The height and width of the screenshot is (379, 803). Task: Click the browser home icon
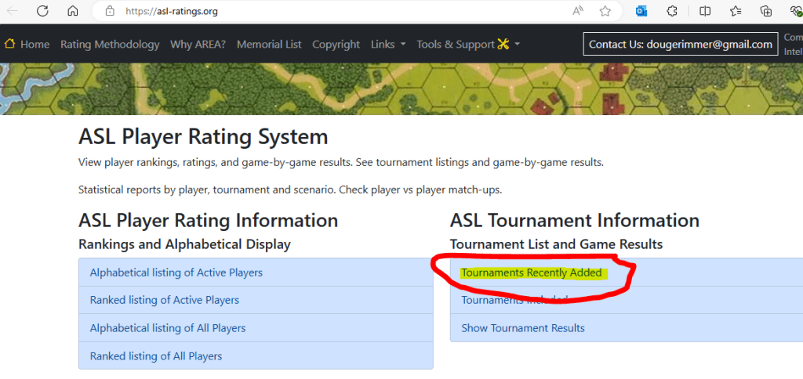pyautogui.click(x=72, y=11)
